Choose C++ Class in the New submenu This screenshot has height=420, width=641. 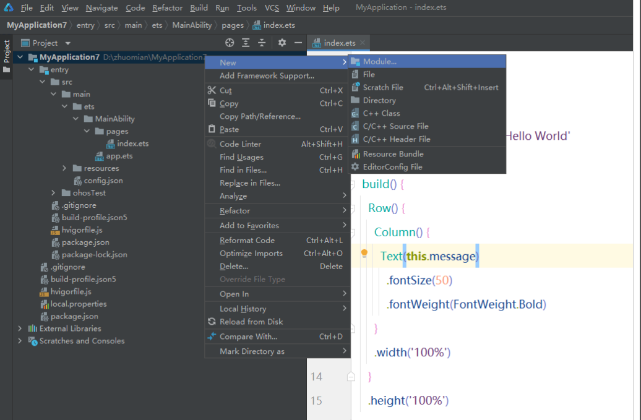pos(381,113)
